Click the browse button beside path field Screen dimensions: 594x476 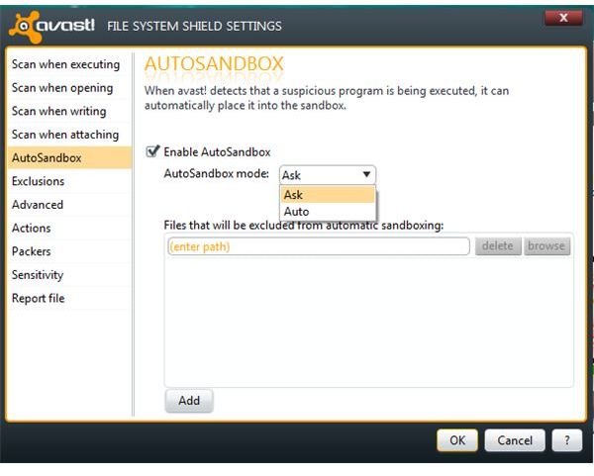click(546, 246)
